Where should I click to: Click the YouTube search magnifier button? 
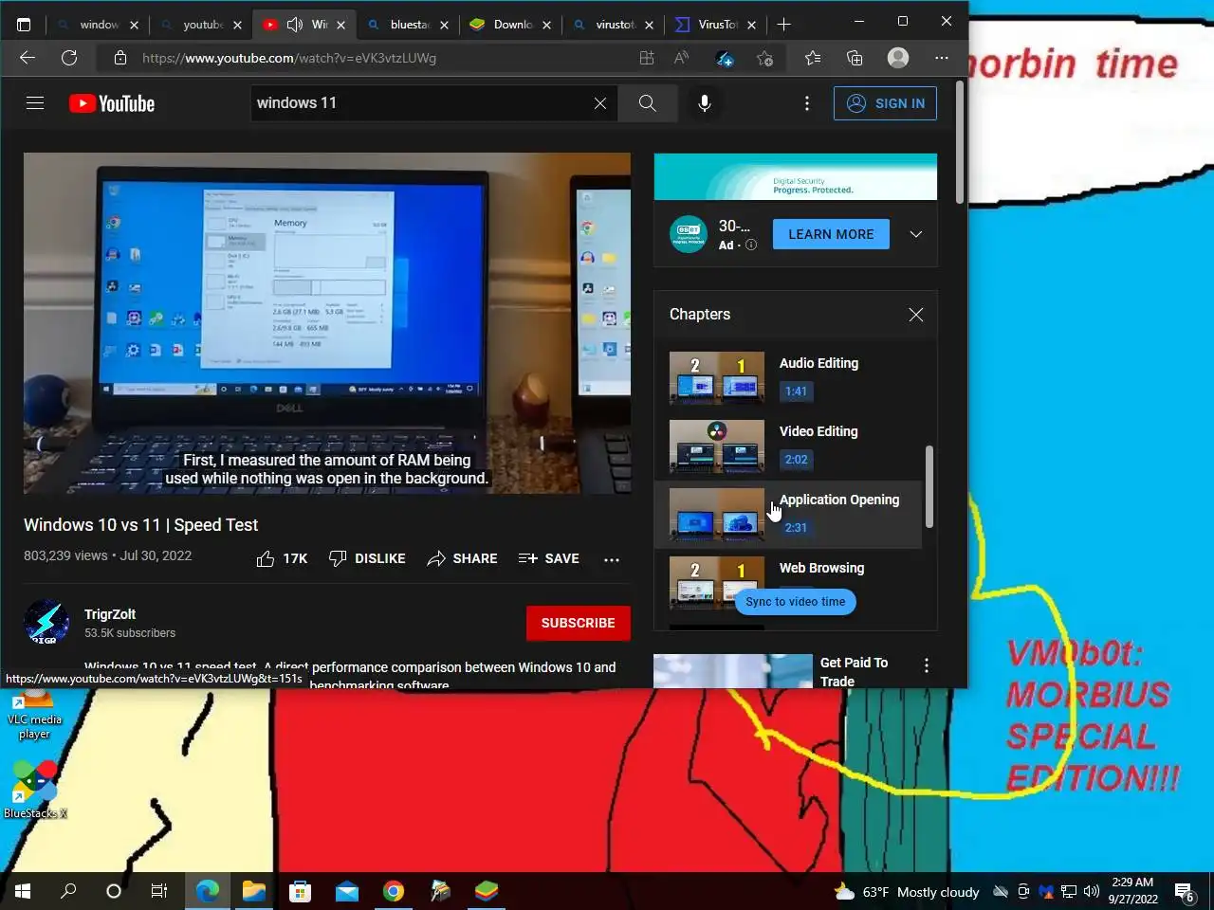pos(648,103)
